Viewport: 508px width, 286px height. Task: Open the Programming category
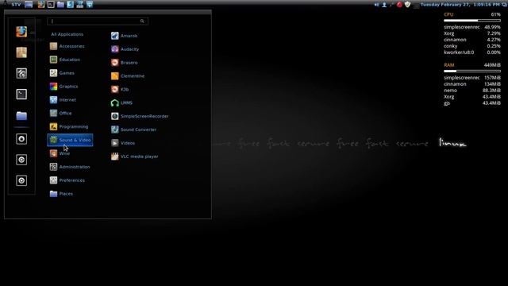(69, 127)
